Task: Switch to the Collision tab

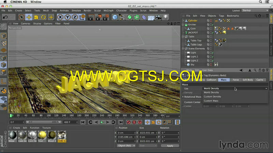Action: [x=211, y=80]
